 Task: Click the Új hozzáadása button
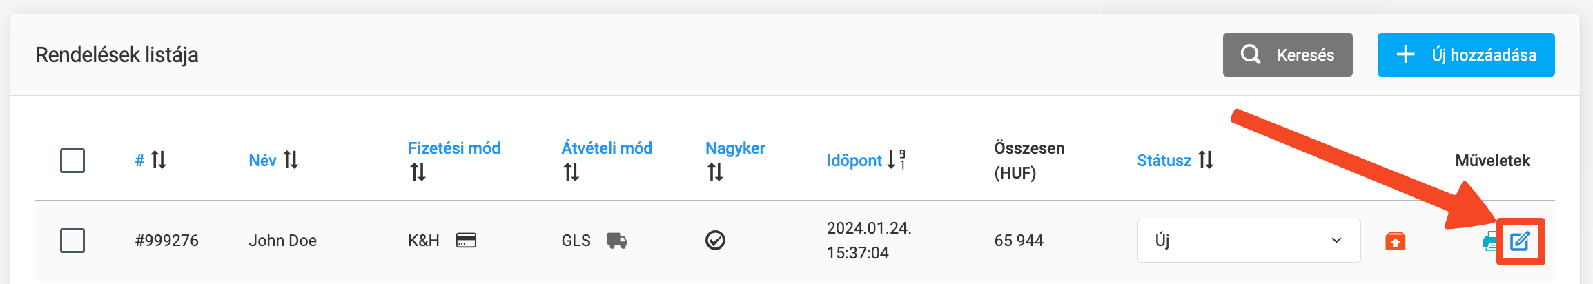(x=1465, y=54)
